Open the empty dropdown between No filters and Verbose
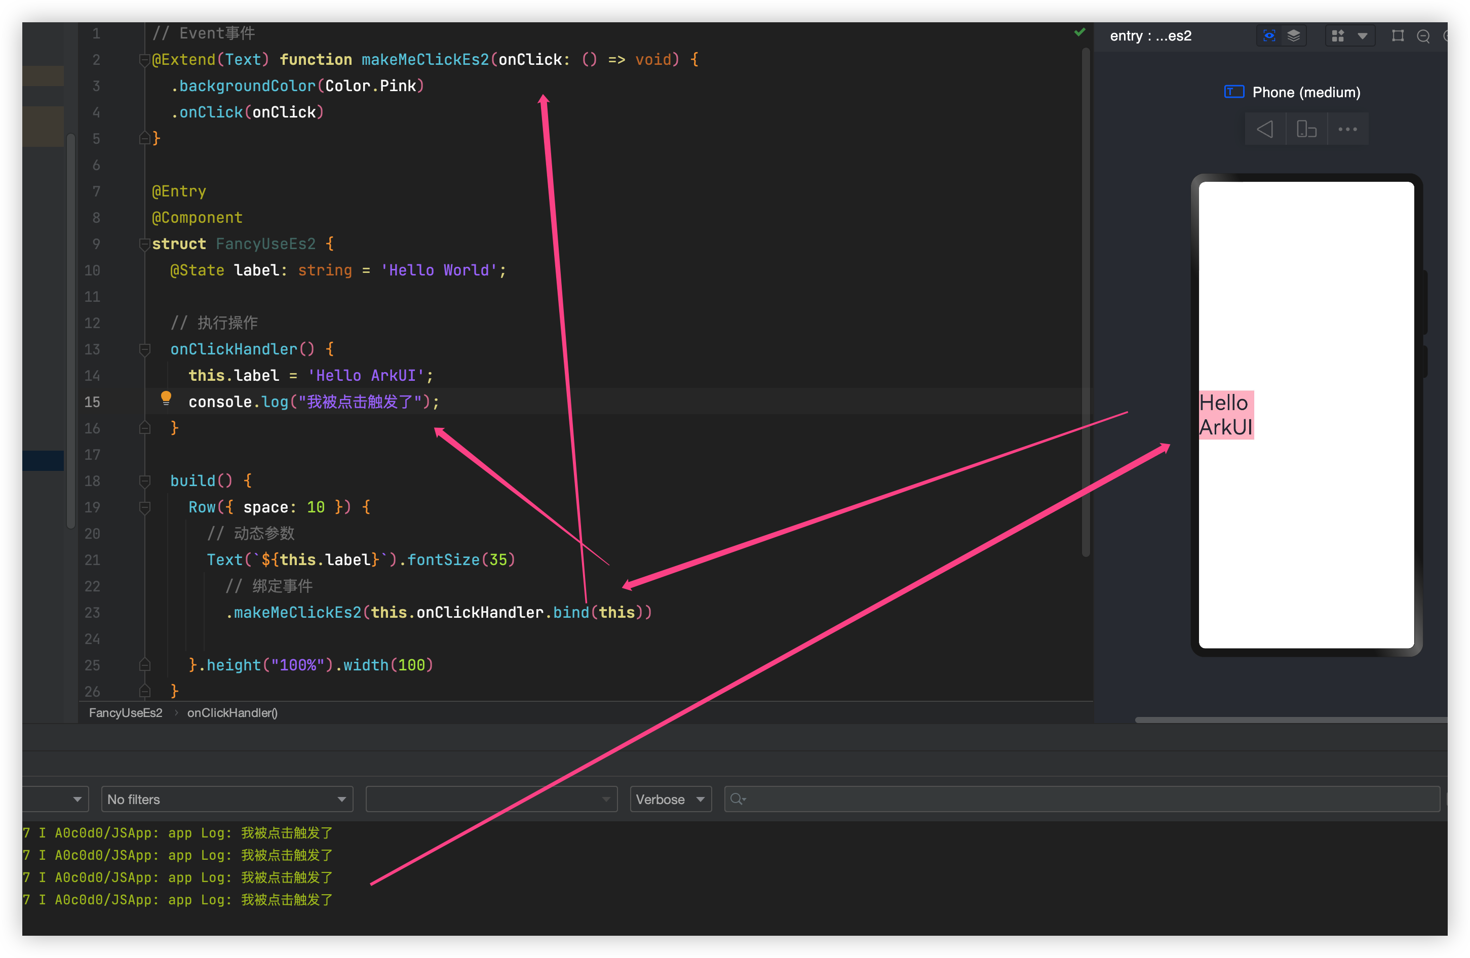The image size is (1470, 958). (492, 800)
